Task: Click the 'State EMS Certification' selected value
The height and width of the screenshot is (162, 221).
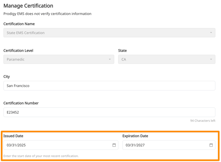Action: click(26, 33)
